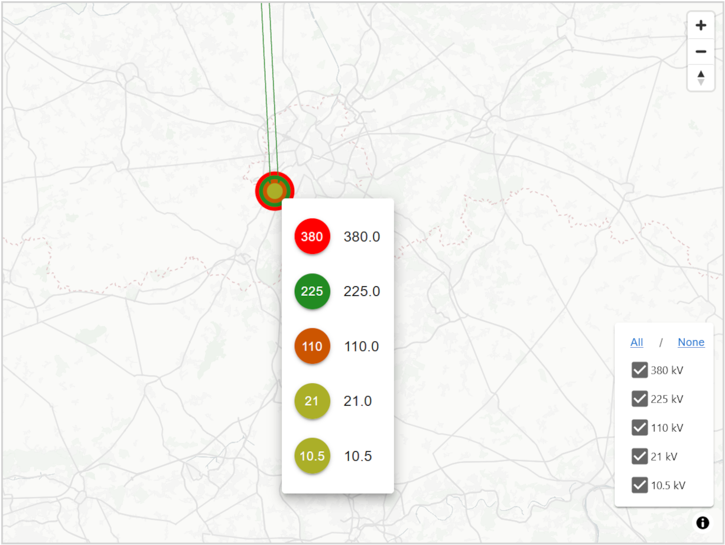Image resolution: width=725 pixels, height=545 pixels.
Task: Click the substation marker on the map
Action: pos(275,191)
